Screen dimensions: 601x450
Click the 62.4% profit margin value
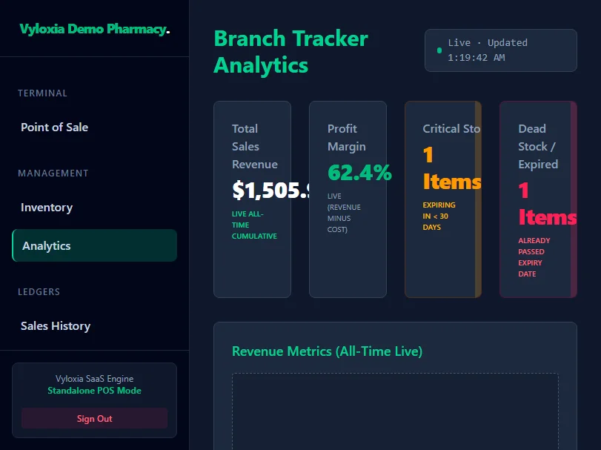pyautogui.click(x=359, y=172)
